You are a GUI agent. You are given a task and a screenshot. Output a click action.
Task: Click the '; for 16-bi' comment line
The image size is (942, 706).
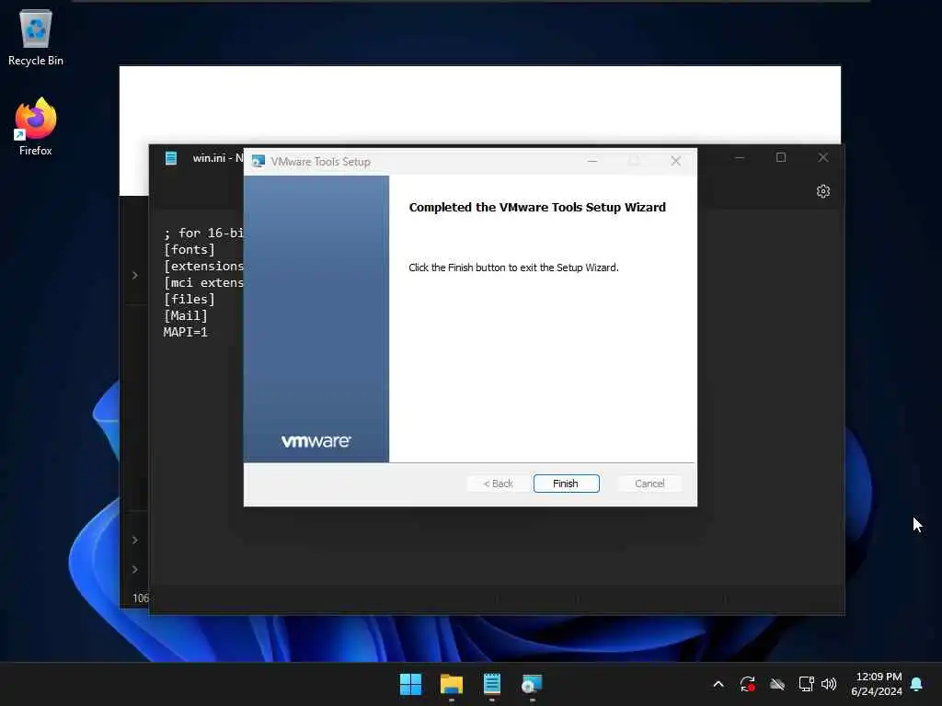coord(203,233)
